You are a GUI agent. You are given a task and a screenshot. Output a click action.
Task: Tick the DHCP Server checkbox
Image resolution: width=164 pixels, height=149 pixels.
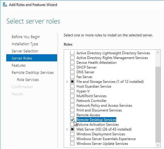tap(72, 67)
